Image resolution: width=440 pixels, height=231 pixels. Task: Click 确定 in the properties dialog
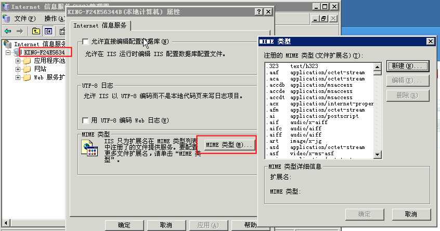pos(124,225)
